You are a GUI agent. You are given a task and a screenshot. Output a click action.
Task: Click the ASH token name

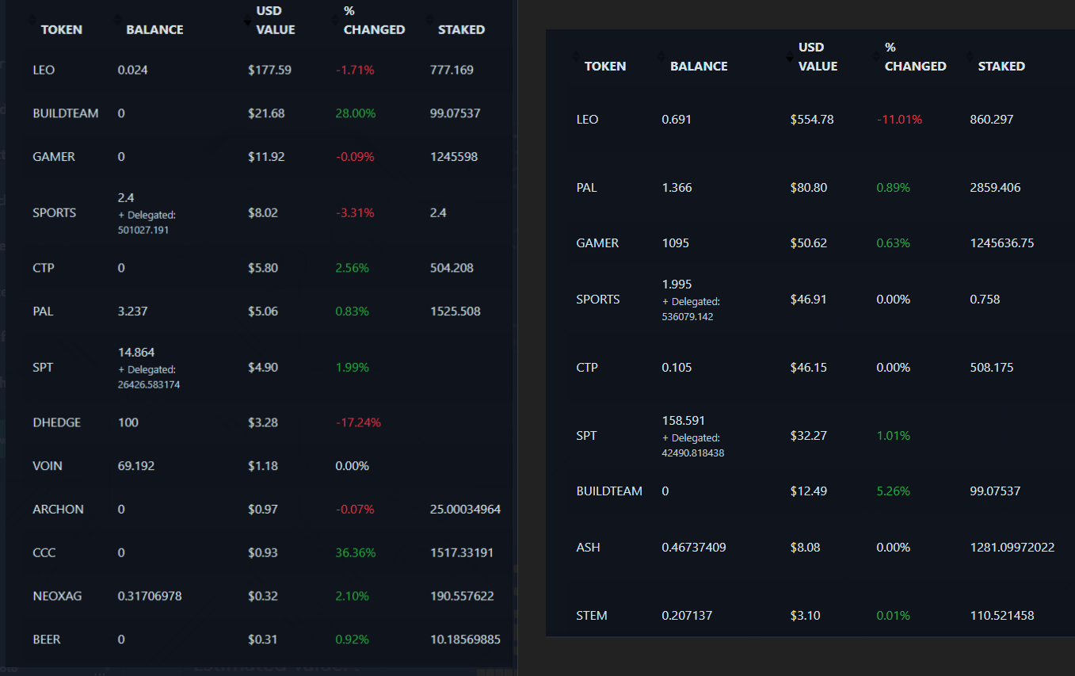pyautogui.click(x=587, y=548)
